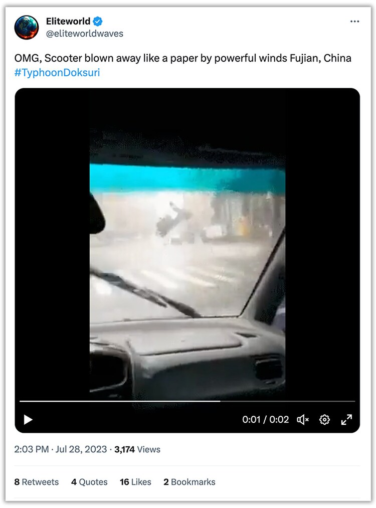View the 16 Likes list

[135, 482]
